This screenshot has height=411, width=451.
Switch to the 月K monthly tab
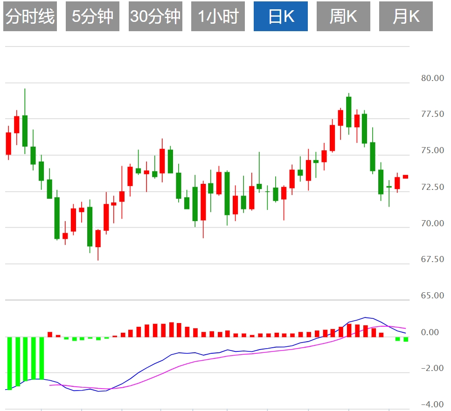point(406,16)
